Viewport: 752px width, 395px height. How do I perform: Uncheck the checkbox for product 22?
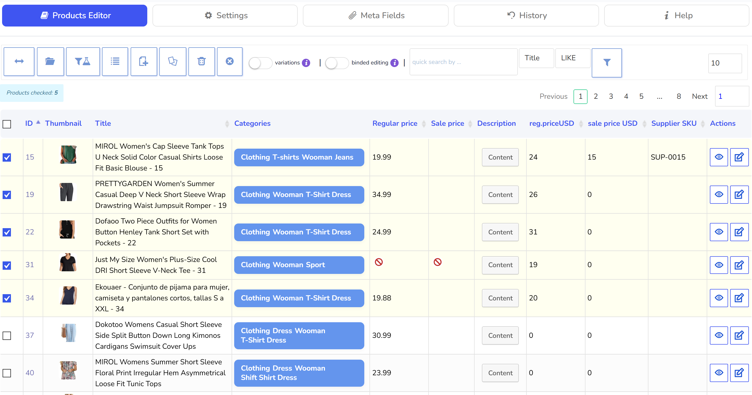(x=7, y=232)
